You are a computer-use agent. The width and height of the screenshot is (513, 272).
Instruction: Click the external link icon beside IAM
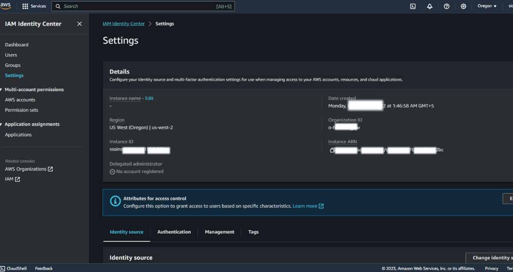18,179
